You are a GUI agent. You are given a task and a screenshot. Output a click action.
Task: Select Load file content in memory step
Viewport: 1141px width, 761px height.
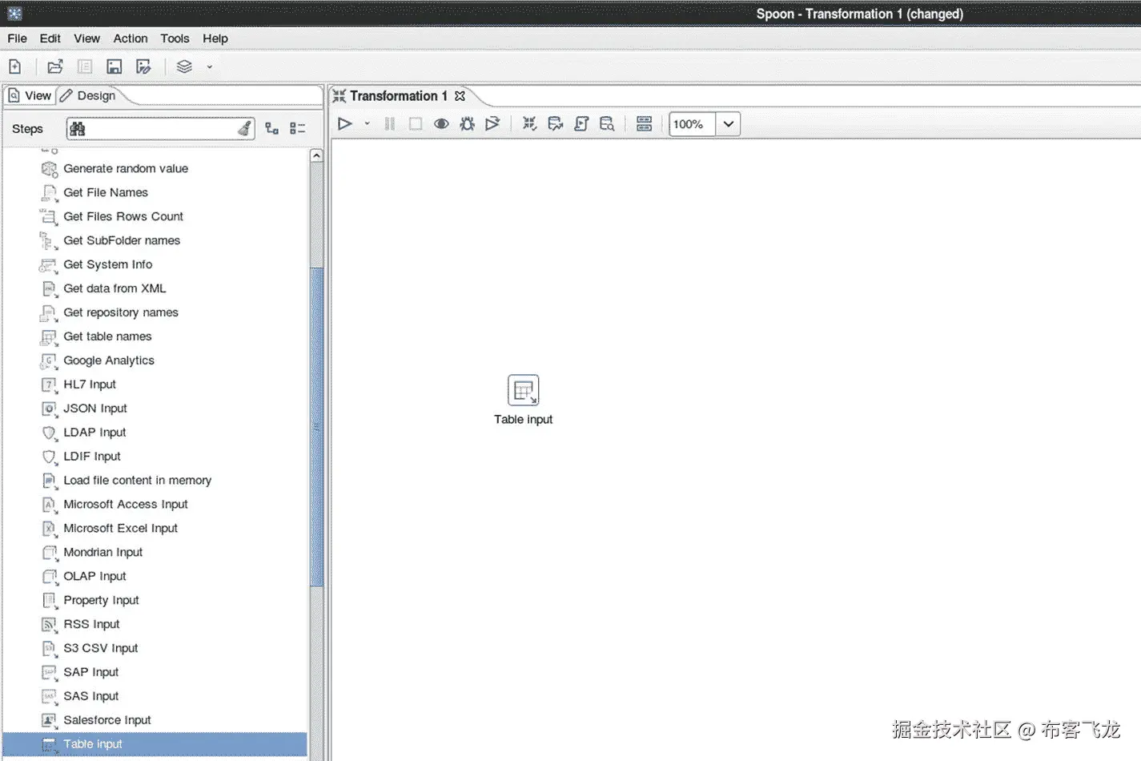click(138, 481)
